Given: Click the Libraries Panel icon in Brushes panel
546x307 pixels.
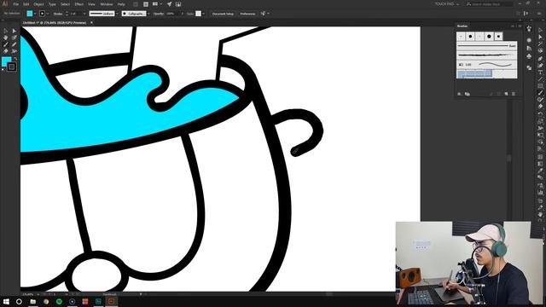Looking at the screenshot, I should pos(468,94).
